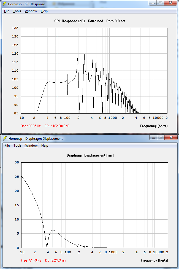Open Window menu in SPL Response window
Image resolution: width=179 pixels, height=269 pixels.
[x=31, y=11]
